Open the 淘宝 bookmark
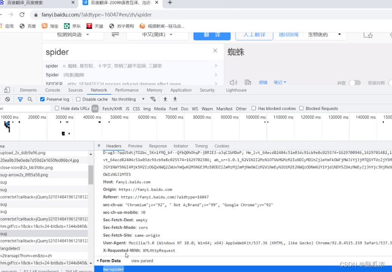 (50, 26)
